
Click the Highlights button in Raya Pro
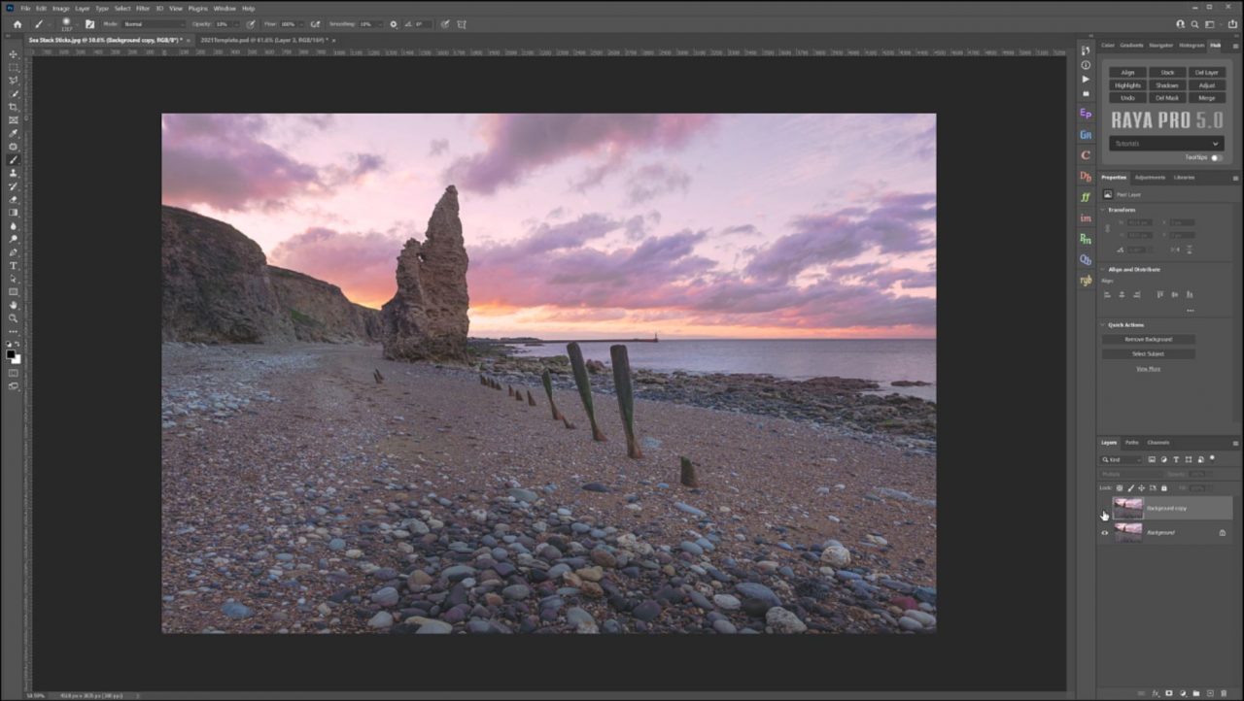[x=1126, y=84]
